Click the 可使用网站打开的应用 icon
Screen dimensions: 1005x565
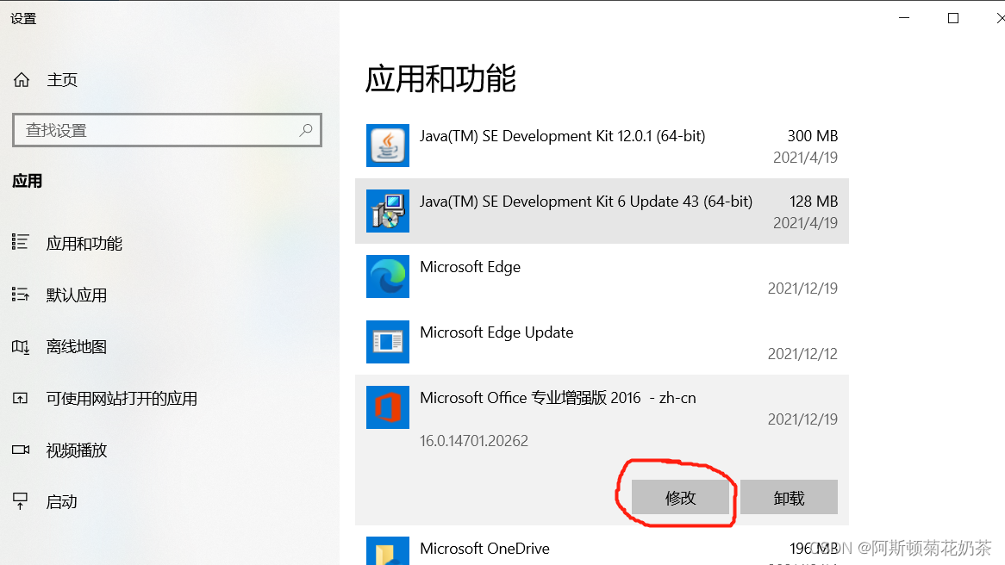click(x=21, y=399)
